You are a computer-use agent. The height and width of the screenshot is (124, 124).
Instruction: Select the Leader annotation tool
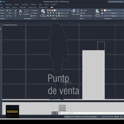tap(34, 13)
